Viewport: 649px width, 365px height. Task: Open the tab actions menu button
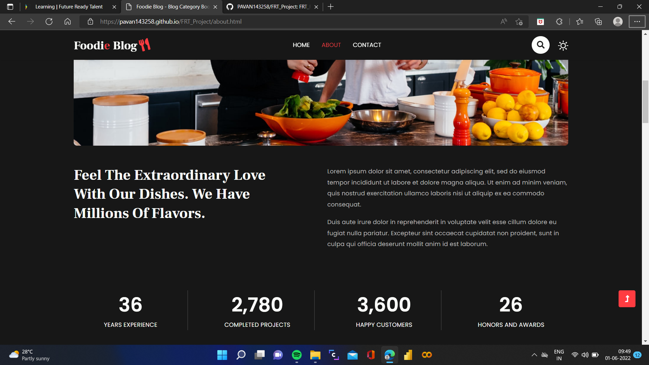pos(10,7)
